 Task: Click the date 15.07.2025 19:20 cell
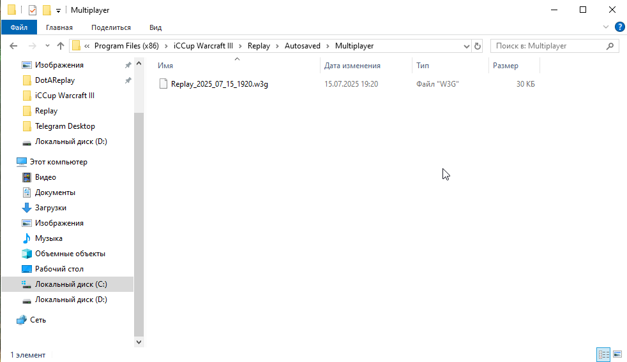point(351,84)
